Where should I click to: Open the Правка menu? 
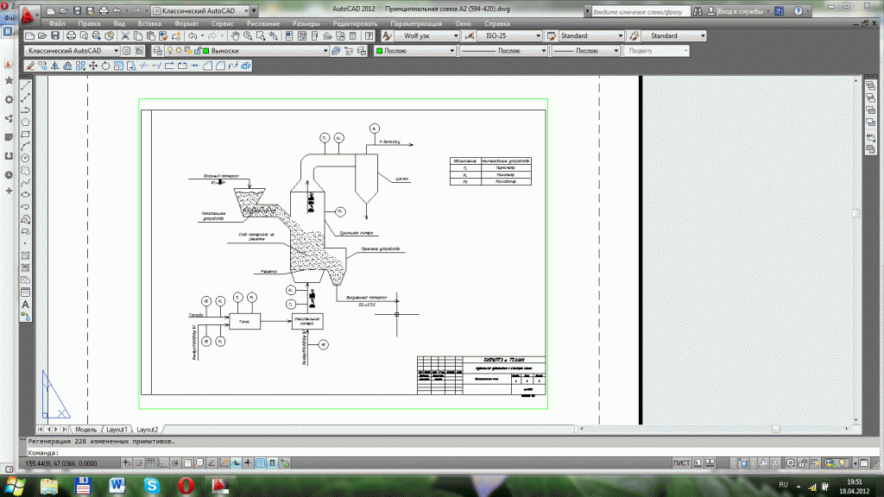(89, 23)
